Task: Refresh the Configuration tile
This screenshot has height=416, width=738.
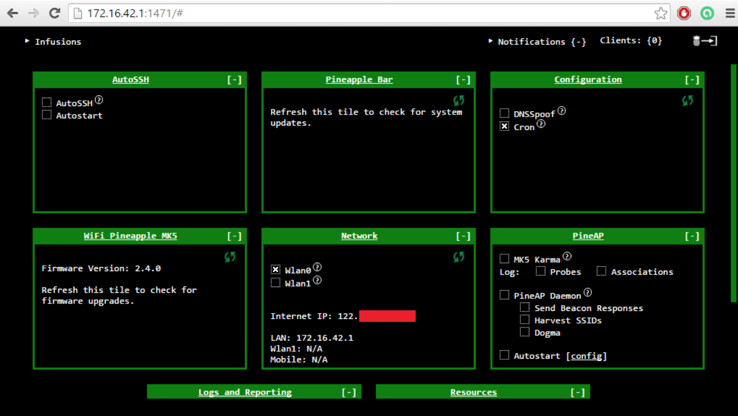Action: tap(688, 100)
